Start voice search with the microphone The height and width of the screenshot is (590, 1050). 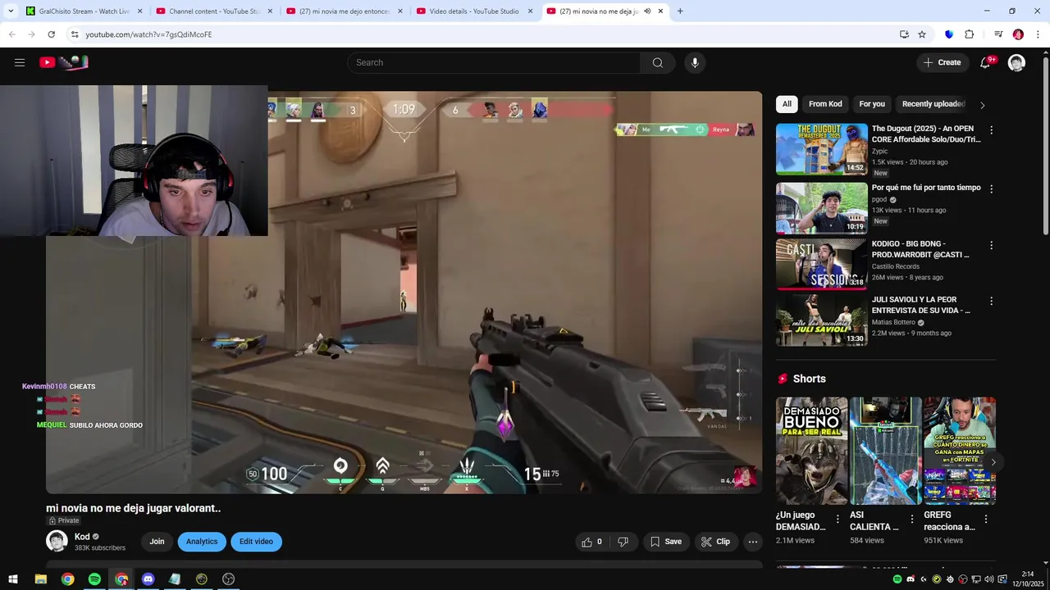click(695, 62)
